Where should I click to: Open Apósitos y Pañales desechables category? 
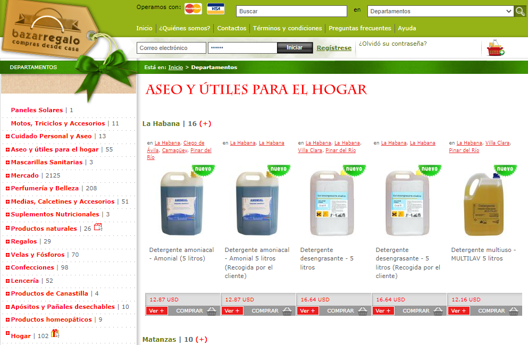[63, 307]
